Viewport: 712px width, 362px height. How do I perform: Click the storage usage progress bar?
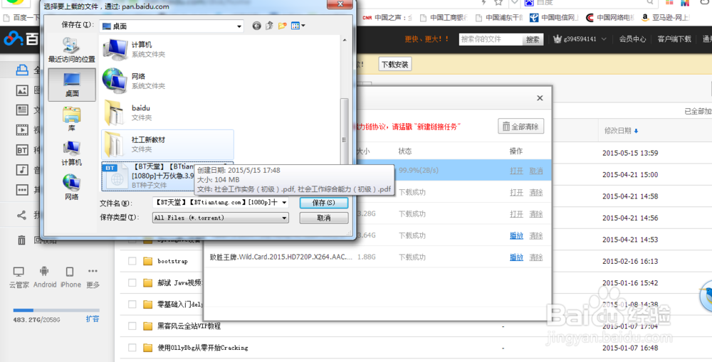[56, 310]
